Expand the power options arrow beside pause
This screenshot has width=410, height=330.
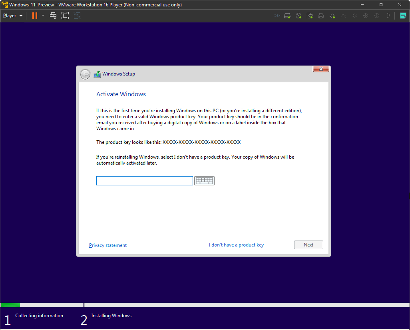pyautogui.click(x=43, y=16)
